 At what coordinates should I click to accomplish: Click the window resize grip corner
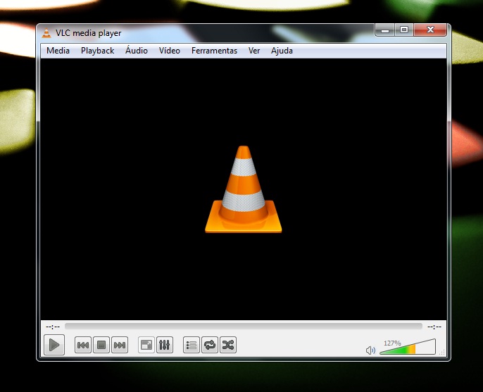(442, 353)
